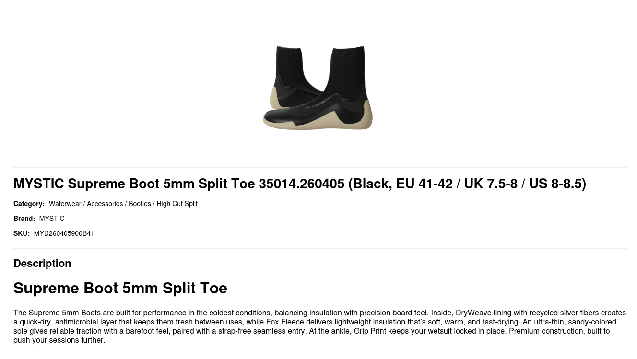Screen dimensions: 637x359
Task: Select the High Cut Split category
Action: (177, 204)
